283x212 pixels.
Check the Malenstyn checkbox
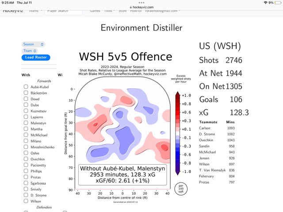click(x=26, y=123)
